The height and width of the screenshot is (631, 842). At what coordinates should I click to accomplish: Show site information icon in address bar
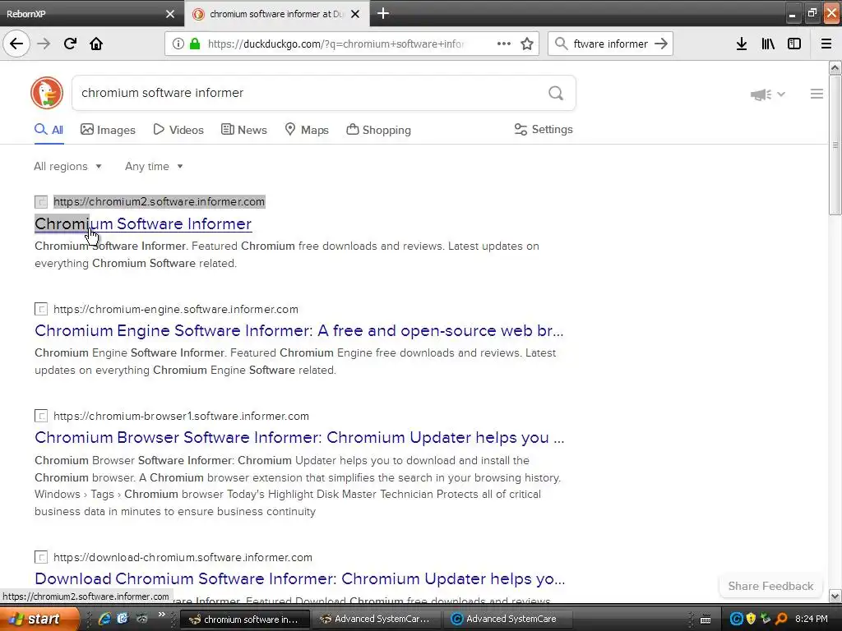click(178, 44)
